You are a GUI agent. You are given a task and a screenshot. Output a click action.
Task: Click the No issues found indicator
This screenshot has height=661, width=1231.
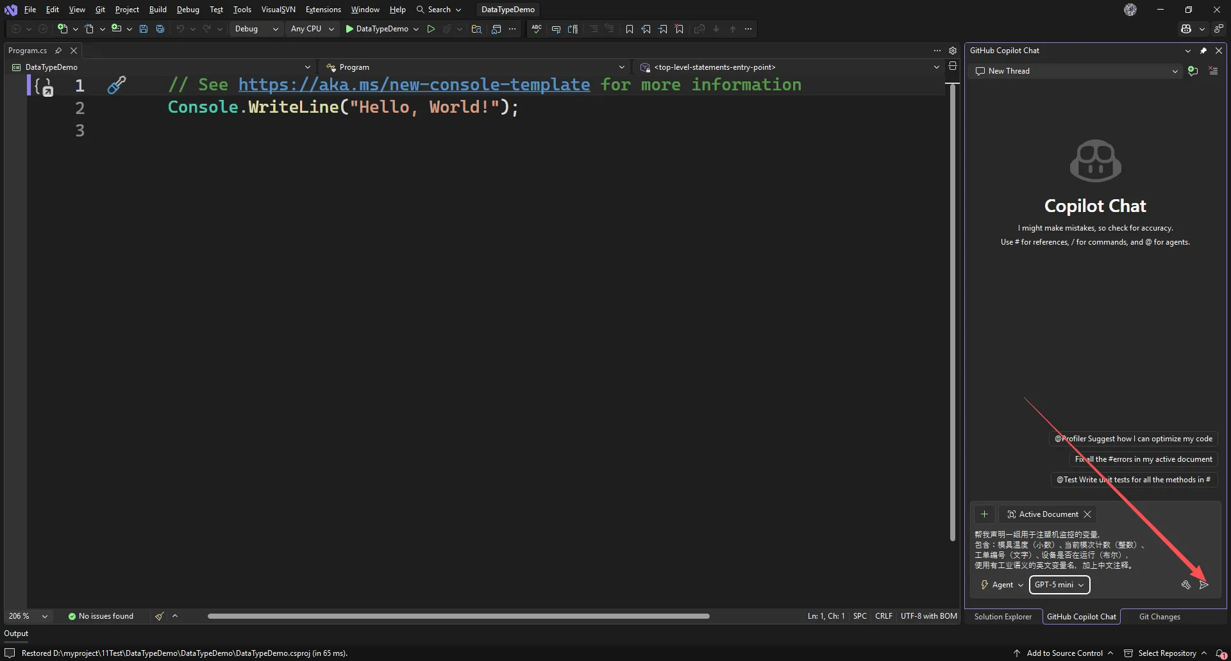(x=101, y=616)
